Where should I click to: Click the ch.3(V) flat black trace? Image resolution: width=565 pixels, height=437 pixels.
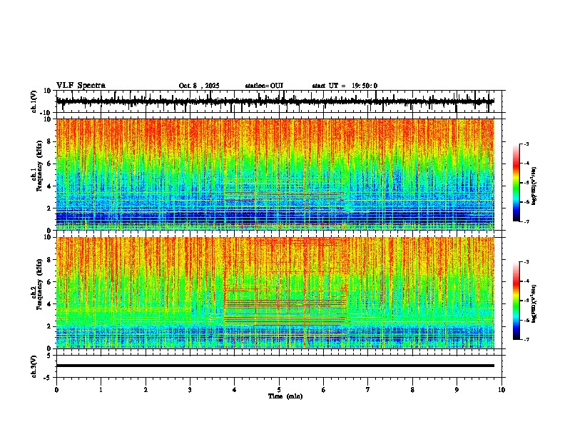pos(275,366)
